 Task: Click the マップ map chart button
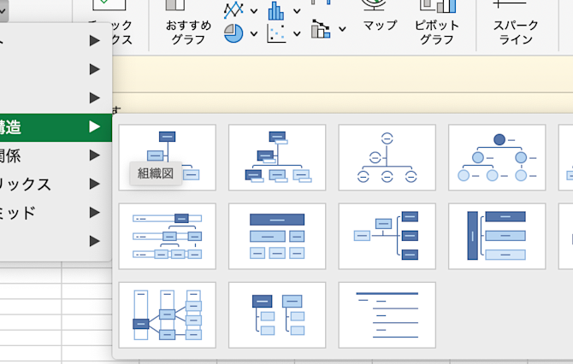coord(380,16)
